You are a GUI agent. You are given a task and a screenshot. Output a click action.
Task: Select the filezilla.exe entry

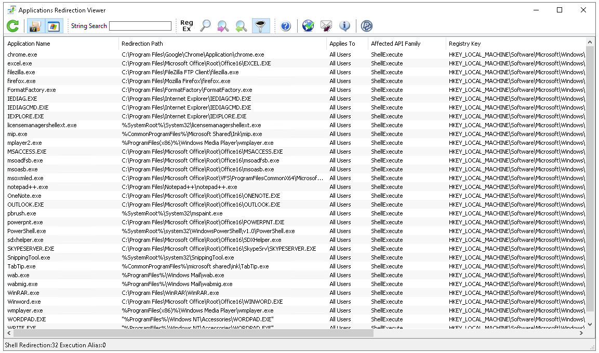(x=295, y=72)
